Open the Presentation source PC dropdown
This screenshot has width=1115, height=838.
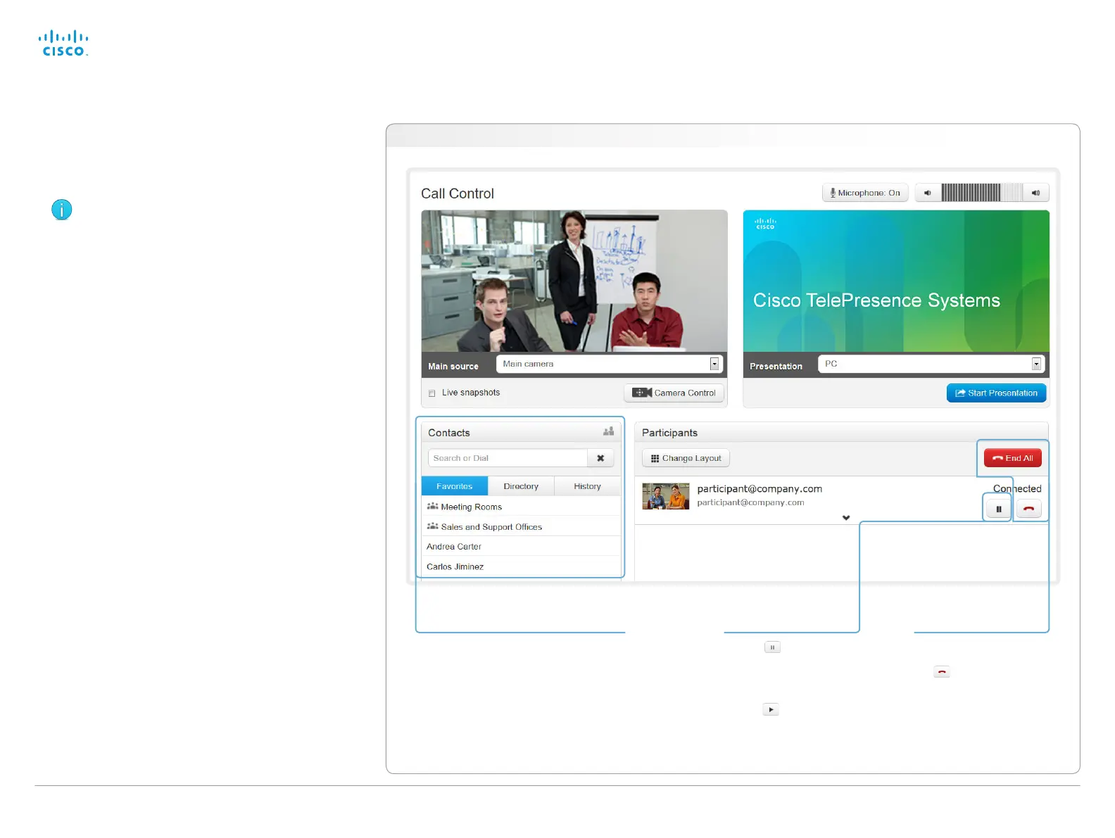(931, 364)
